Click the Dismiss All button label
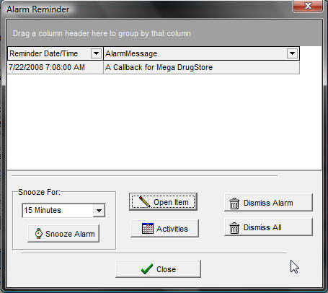 [x=262, y=227]
